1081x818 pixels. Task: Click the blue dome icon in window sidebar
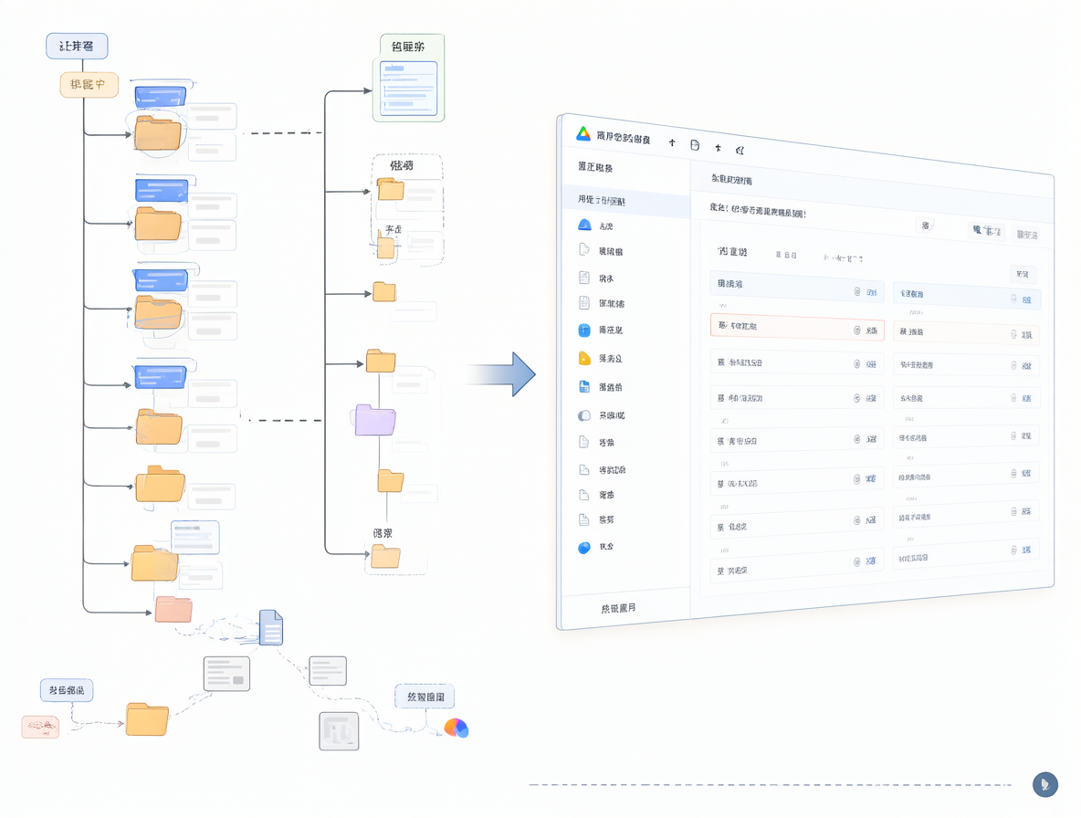point(584,224)
